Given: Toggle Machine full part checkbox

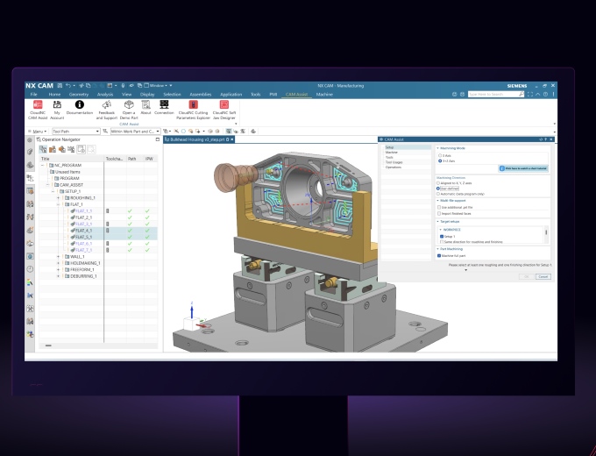Looking at the screenshot, I should (439, 255).
